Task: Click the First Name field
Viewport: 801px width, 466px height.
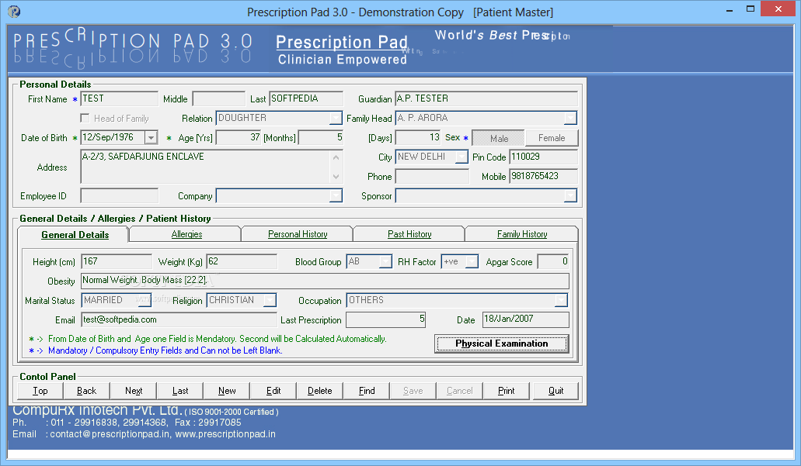Action: coord(120,99)
